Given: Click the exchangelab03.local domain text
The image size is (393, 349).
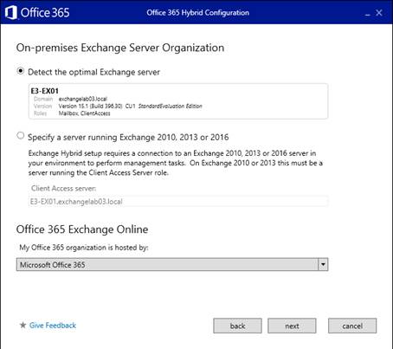Looking at the screenshot, I should point(83,99).
